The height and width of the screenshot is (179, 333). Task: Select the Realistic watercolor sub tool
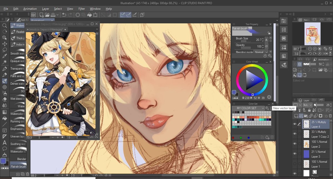18,32
